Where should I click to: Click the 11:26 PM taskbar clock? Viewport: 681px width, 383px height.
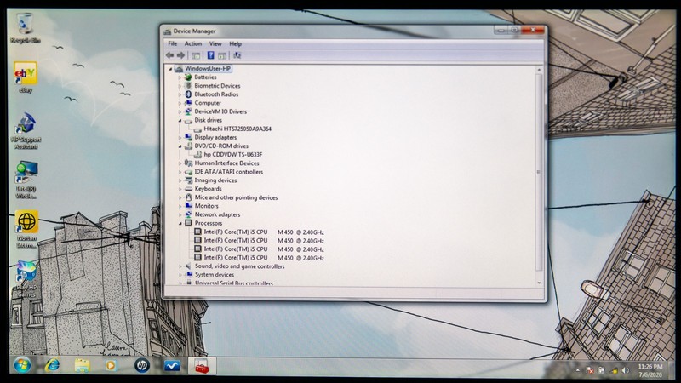(650, 370)
